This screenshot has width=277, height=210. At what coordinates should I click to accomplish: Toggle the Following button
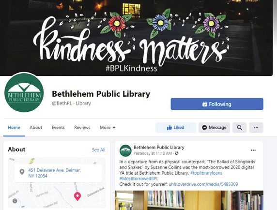(217, 104)
